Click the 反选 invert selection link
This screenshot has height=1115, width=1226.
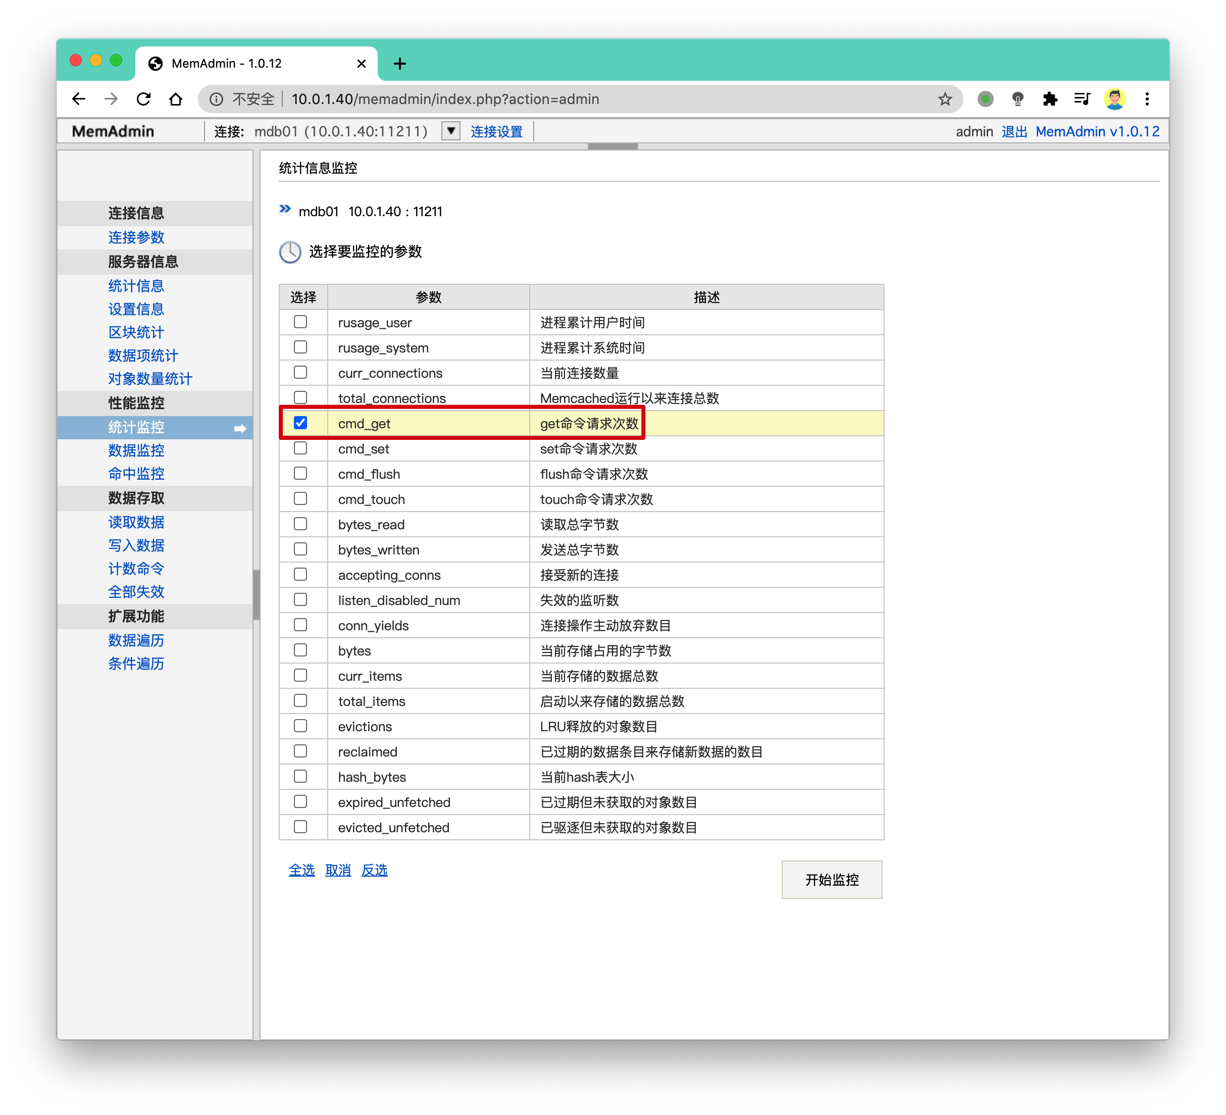(375, 871)
